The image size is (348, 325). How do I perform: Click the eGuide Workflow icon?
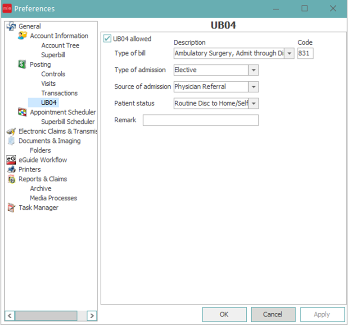11,160
